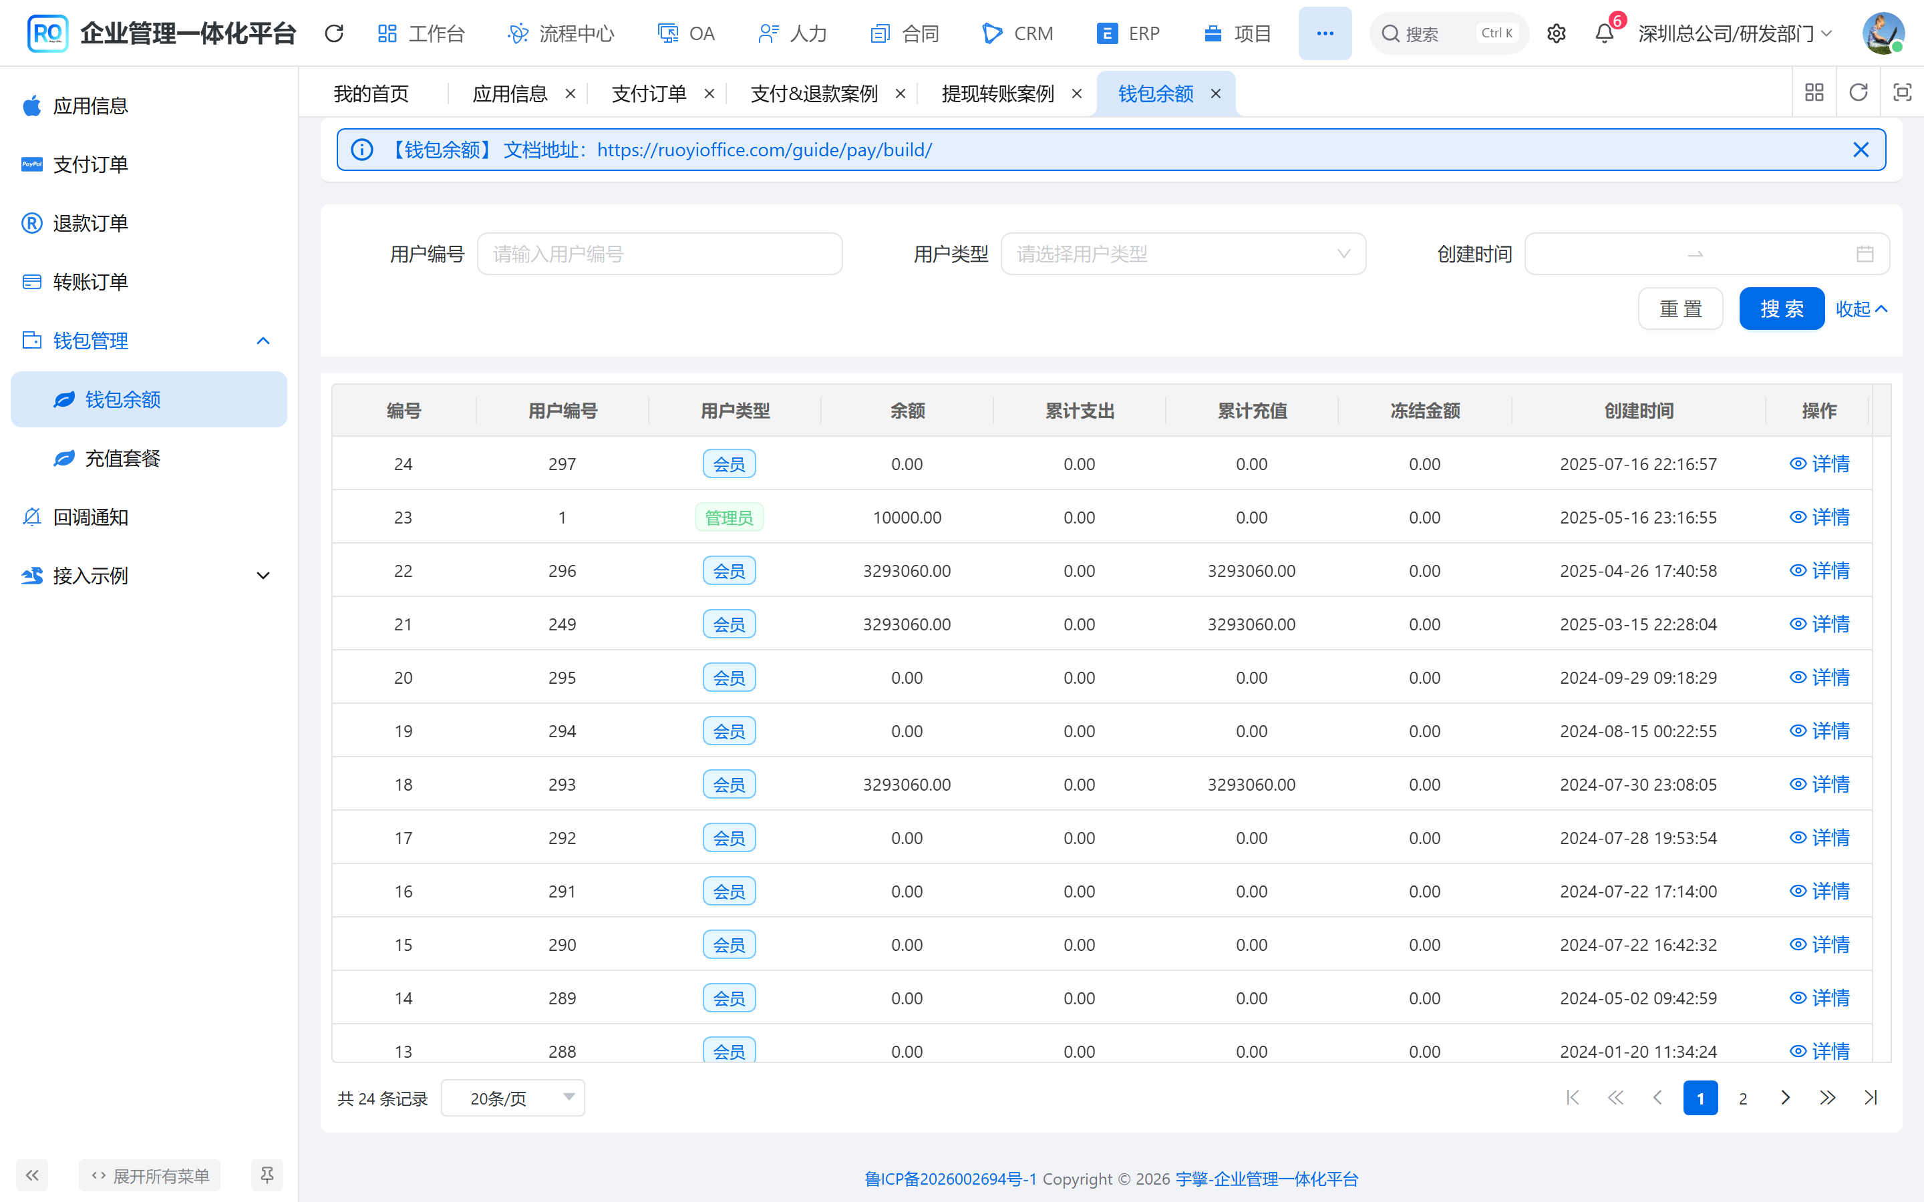Close the 应用信息 tab

click(x=570, y=93)
